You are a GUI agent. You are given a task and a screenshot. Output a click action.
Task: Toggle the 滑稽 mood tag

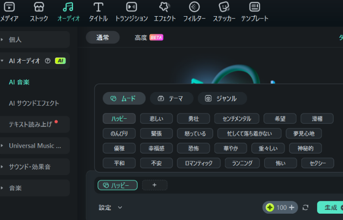317,118
